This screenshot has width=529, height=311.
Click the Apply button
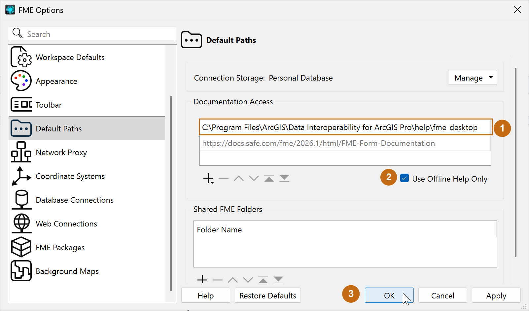[496, 295]
